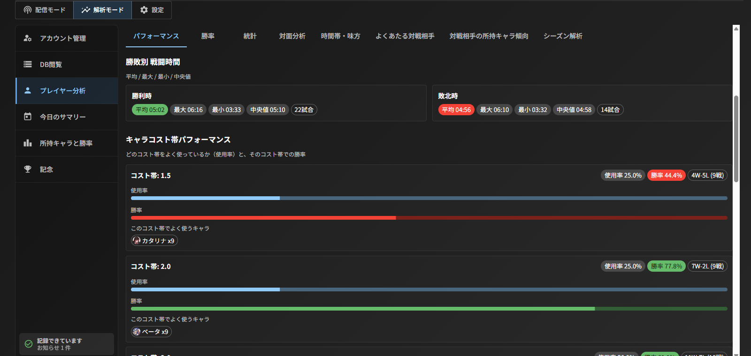This screenshot has width=751, height=356.
Task: Open 設定 in the top bar
Action: (x=152, y=10)
